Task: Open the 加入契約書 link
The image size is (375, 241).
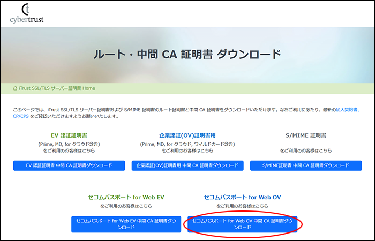Action: [348, 110]
